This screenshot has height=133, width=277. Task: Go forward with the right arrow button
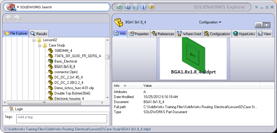pos(17,18)
